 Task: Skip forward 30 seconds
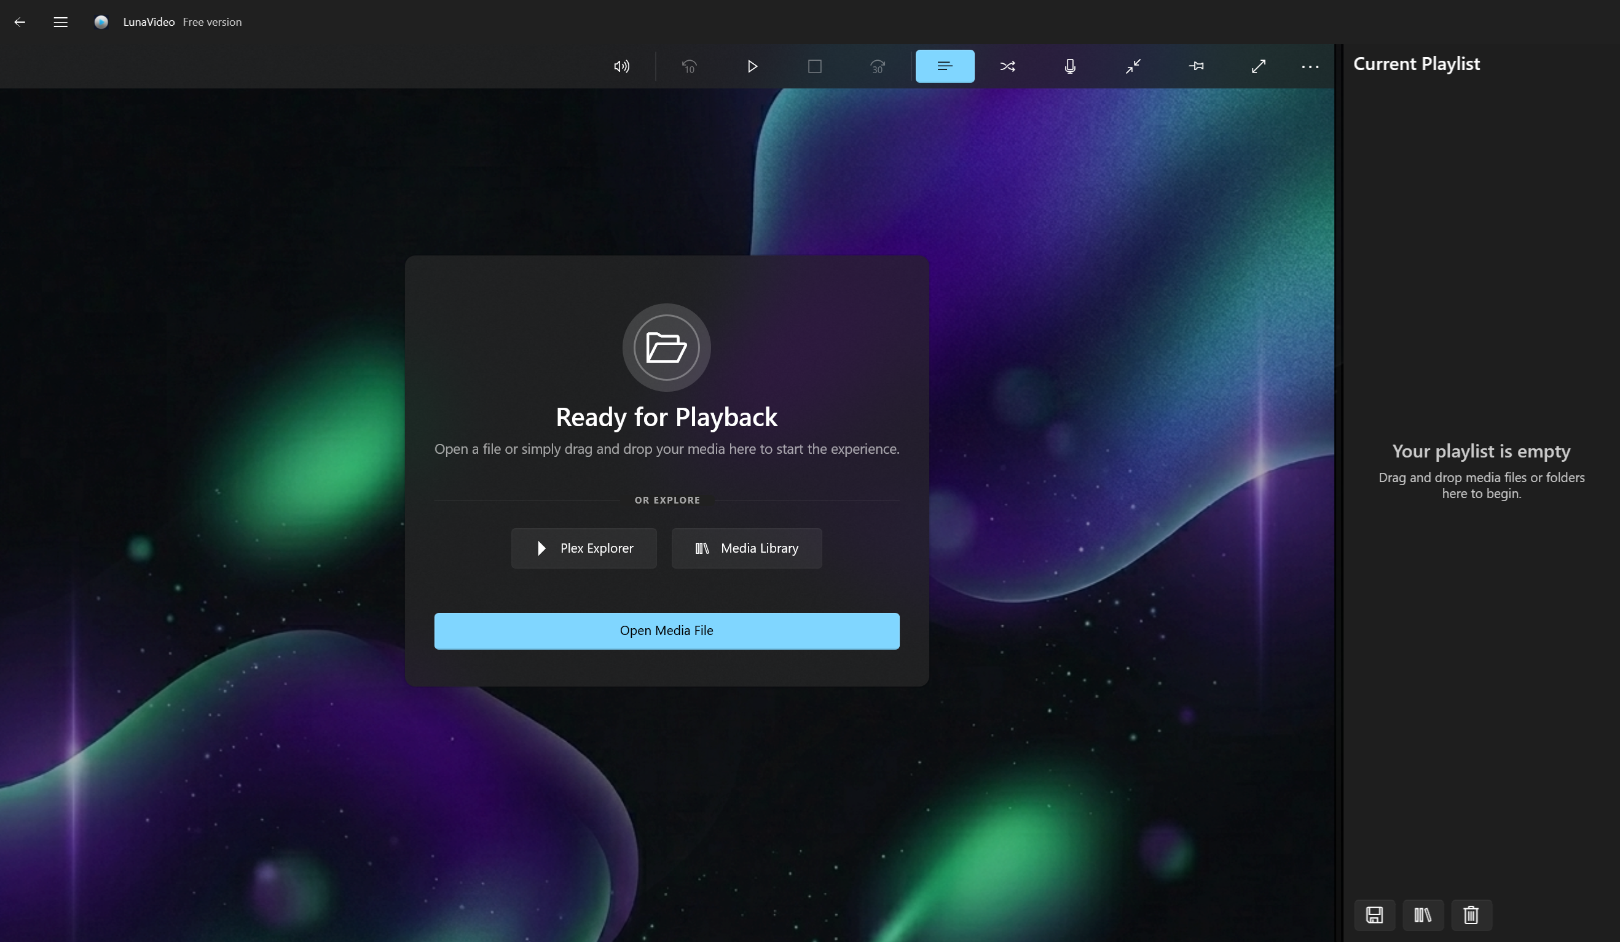(x=878, y=66)
